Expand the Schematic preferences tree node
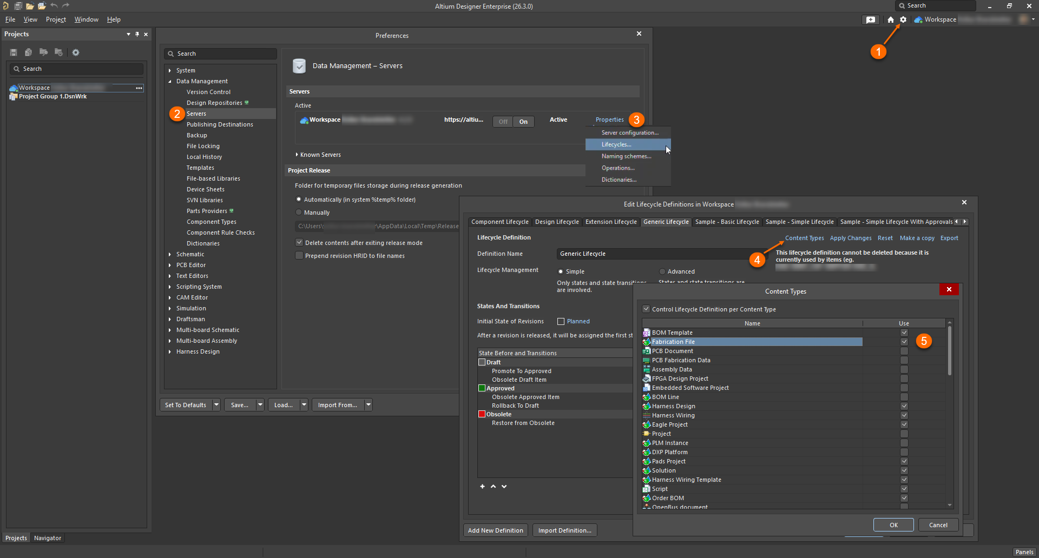Image resolution: width=1039 pixels, height=558 pixels. [x=170, y=254]
